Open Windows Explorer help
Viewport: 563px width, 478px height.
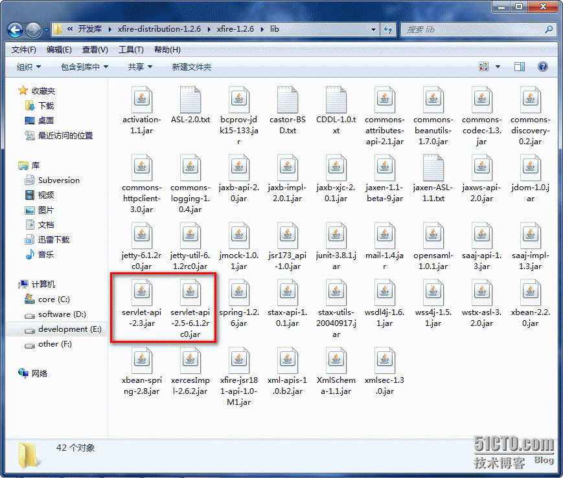(x=542, y=67)
